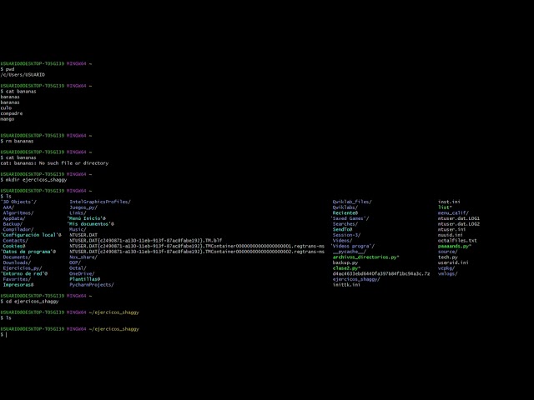Screen dimensions: 534x400
Task: Click the Session-3/ directory
Action: [347, 235]
